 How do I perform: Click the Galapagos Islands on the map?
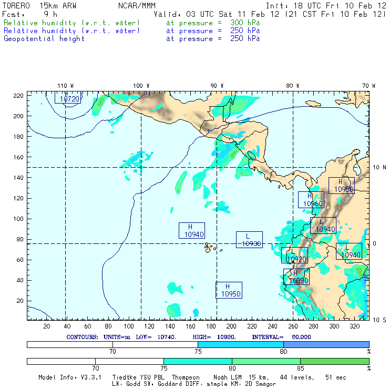pos(211,247)
